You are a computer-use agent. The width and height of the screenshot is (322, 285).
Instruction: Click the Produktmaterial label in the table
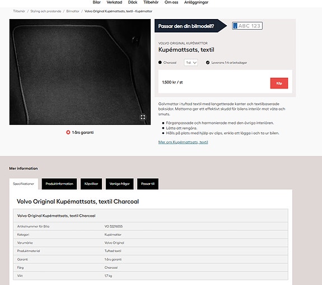click(29, 251)
